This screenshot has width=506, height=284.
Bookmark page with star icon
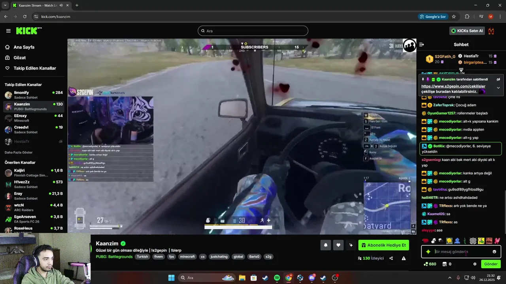(x=454, y=17)
